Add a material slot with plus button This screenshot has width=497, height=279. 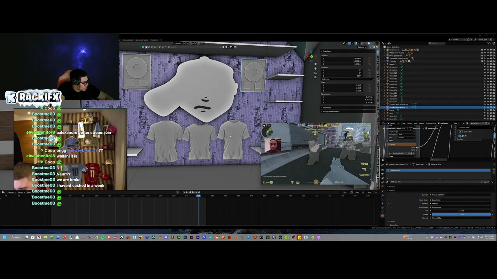[494, 170]
